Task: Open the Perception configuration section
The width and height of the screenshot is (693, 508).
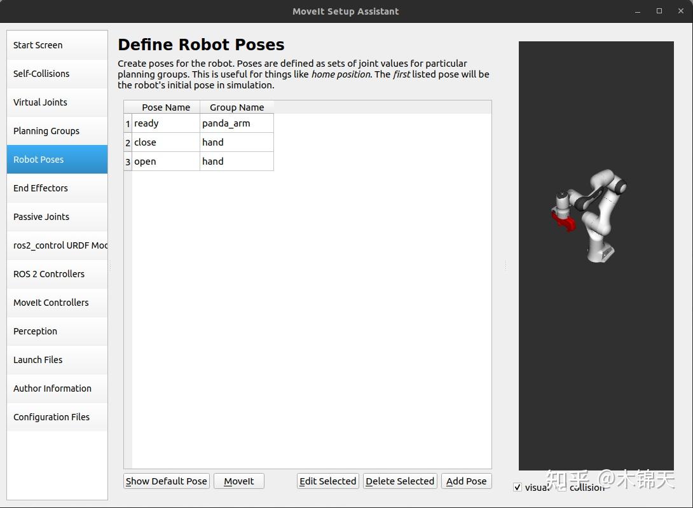Action: (35, 331)
